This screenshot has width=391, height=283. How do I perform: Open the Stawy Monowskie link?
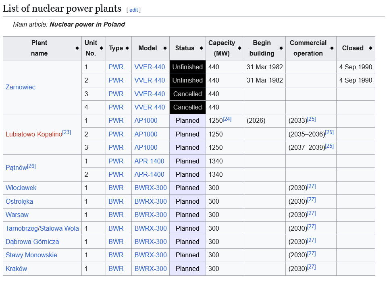click(31, 255)
